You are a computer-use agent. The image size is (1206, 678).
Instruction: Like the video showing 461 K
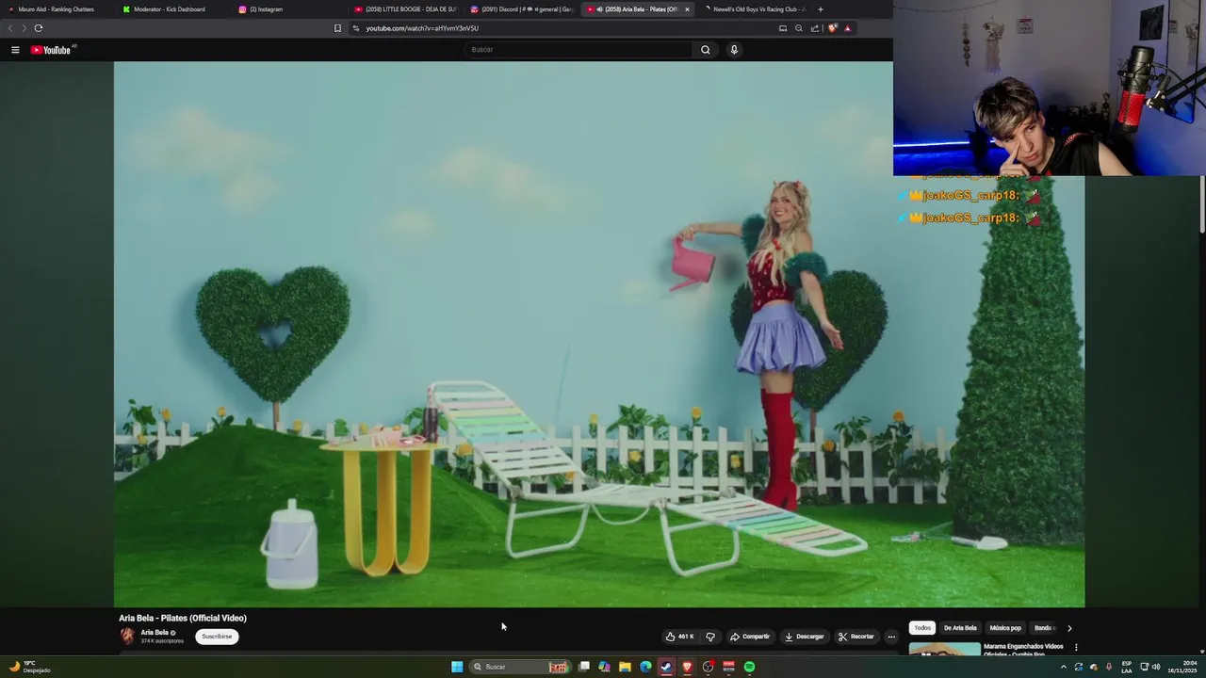(679, 637)
